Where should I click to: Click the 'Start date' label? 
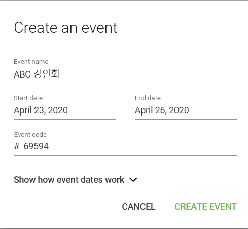tap(28, 98)
